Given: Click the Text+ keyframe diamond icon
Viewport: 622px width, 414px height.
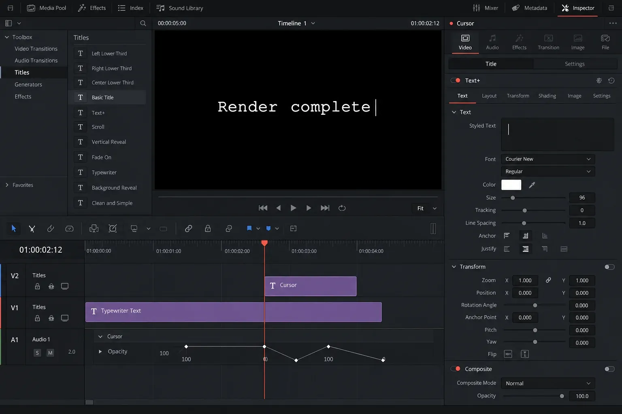Looking at the screenshot, I should point(599,80).
